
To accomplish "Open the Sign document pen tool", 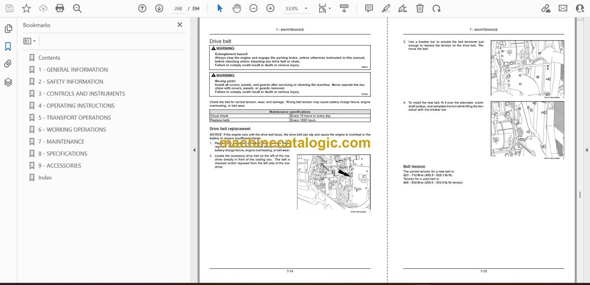I will pos(403,8).
